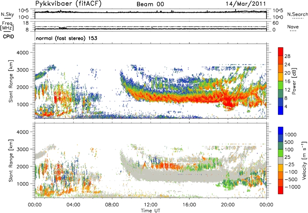Click the "-500" label on Velocity color bar
The image size is (308, 213).
point(291,180)
